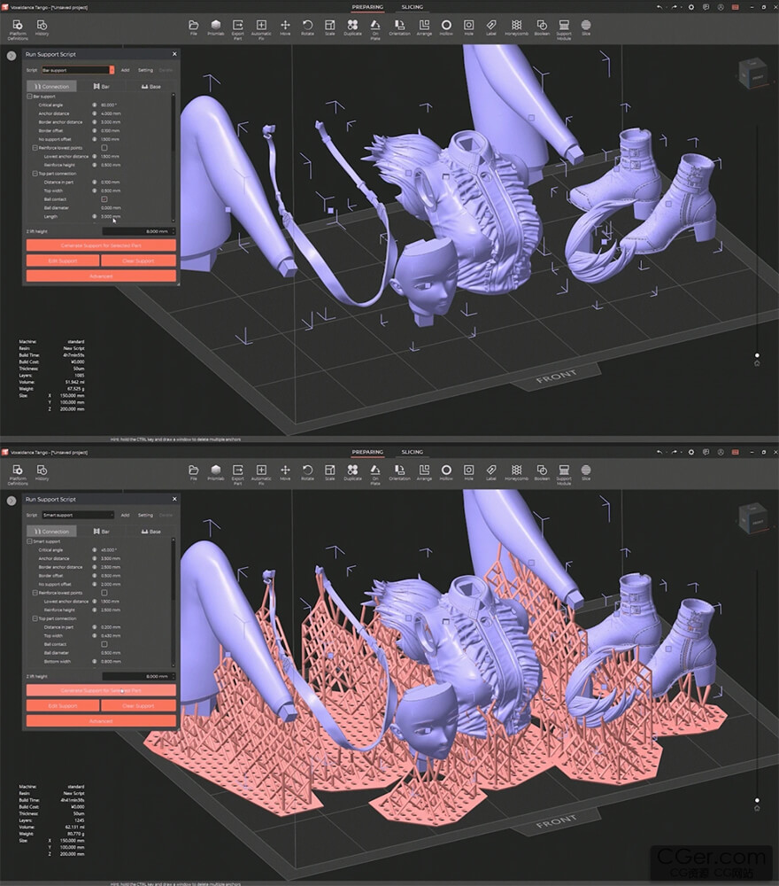The image size is (779, 886).
Task: Choose Orientation tool in the Smart support window
Action: coord(399,472)
